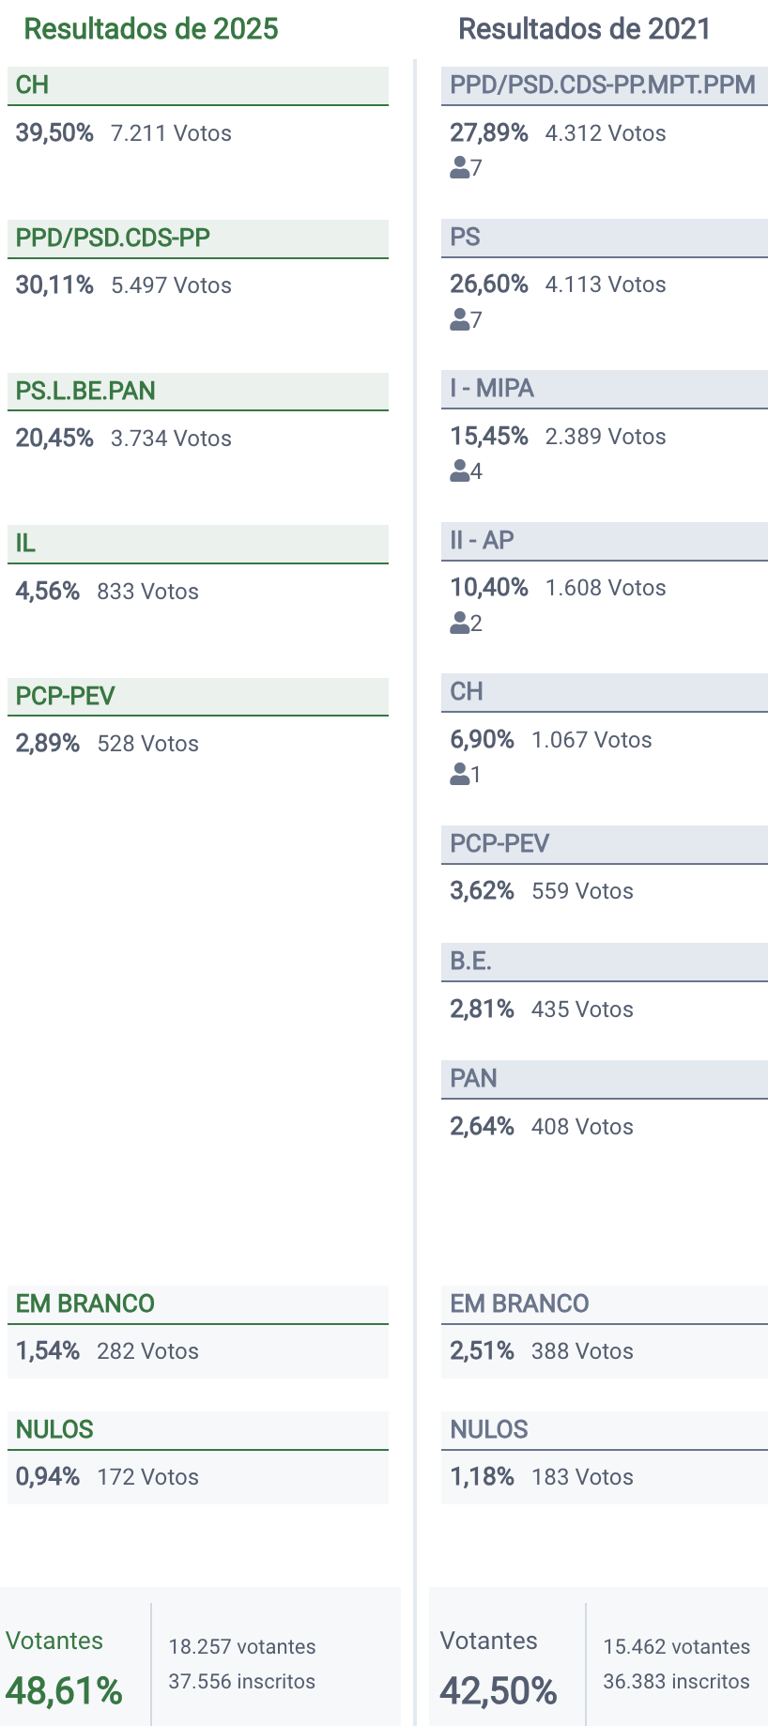Click the seats person icon under PS 2021
Screen dimensions: 768x1726
[x=460, y=320]
